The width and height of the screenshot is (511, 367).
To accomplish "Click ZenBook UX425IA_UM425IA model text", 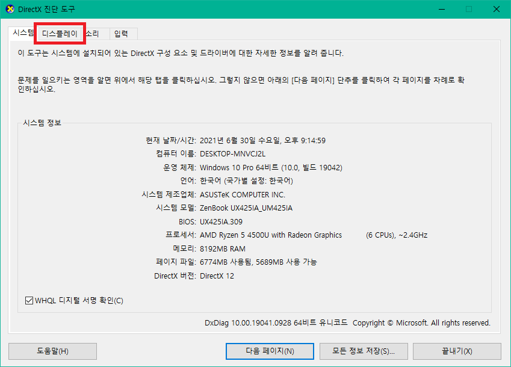I will [x=246, y=208].
